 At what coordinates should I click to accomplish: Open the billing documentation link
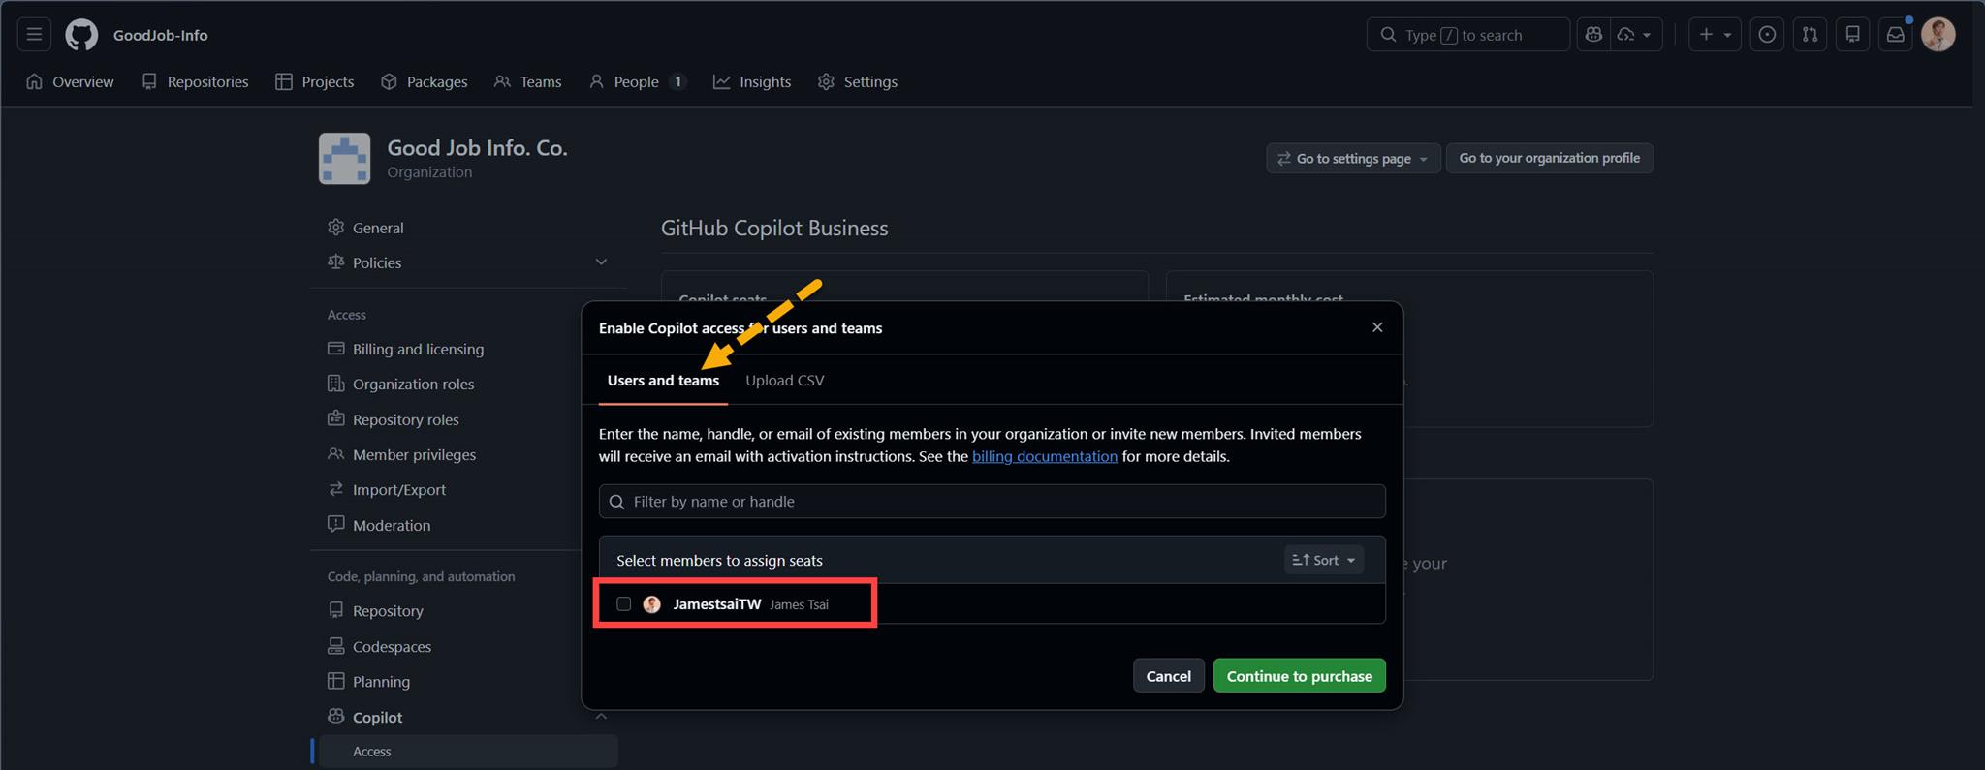(1044, 456)
